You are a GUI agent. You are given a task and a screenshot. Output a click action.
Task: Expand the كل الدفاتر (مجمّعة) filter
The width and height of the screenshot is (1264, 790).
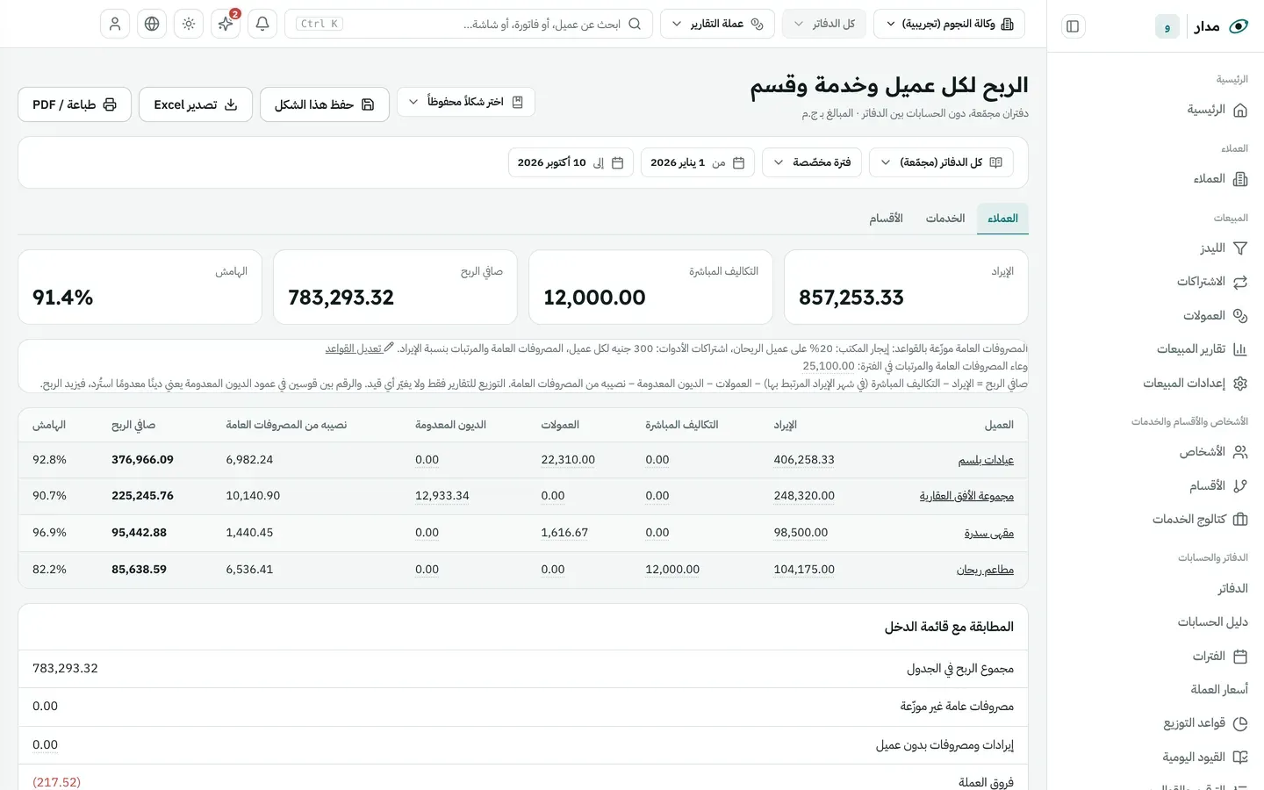[941, 162]
